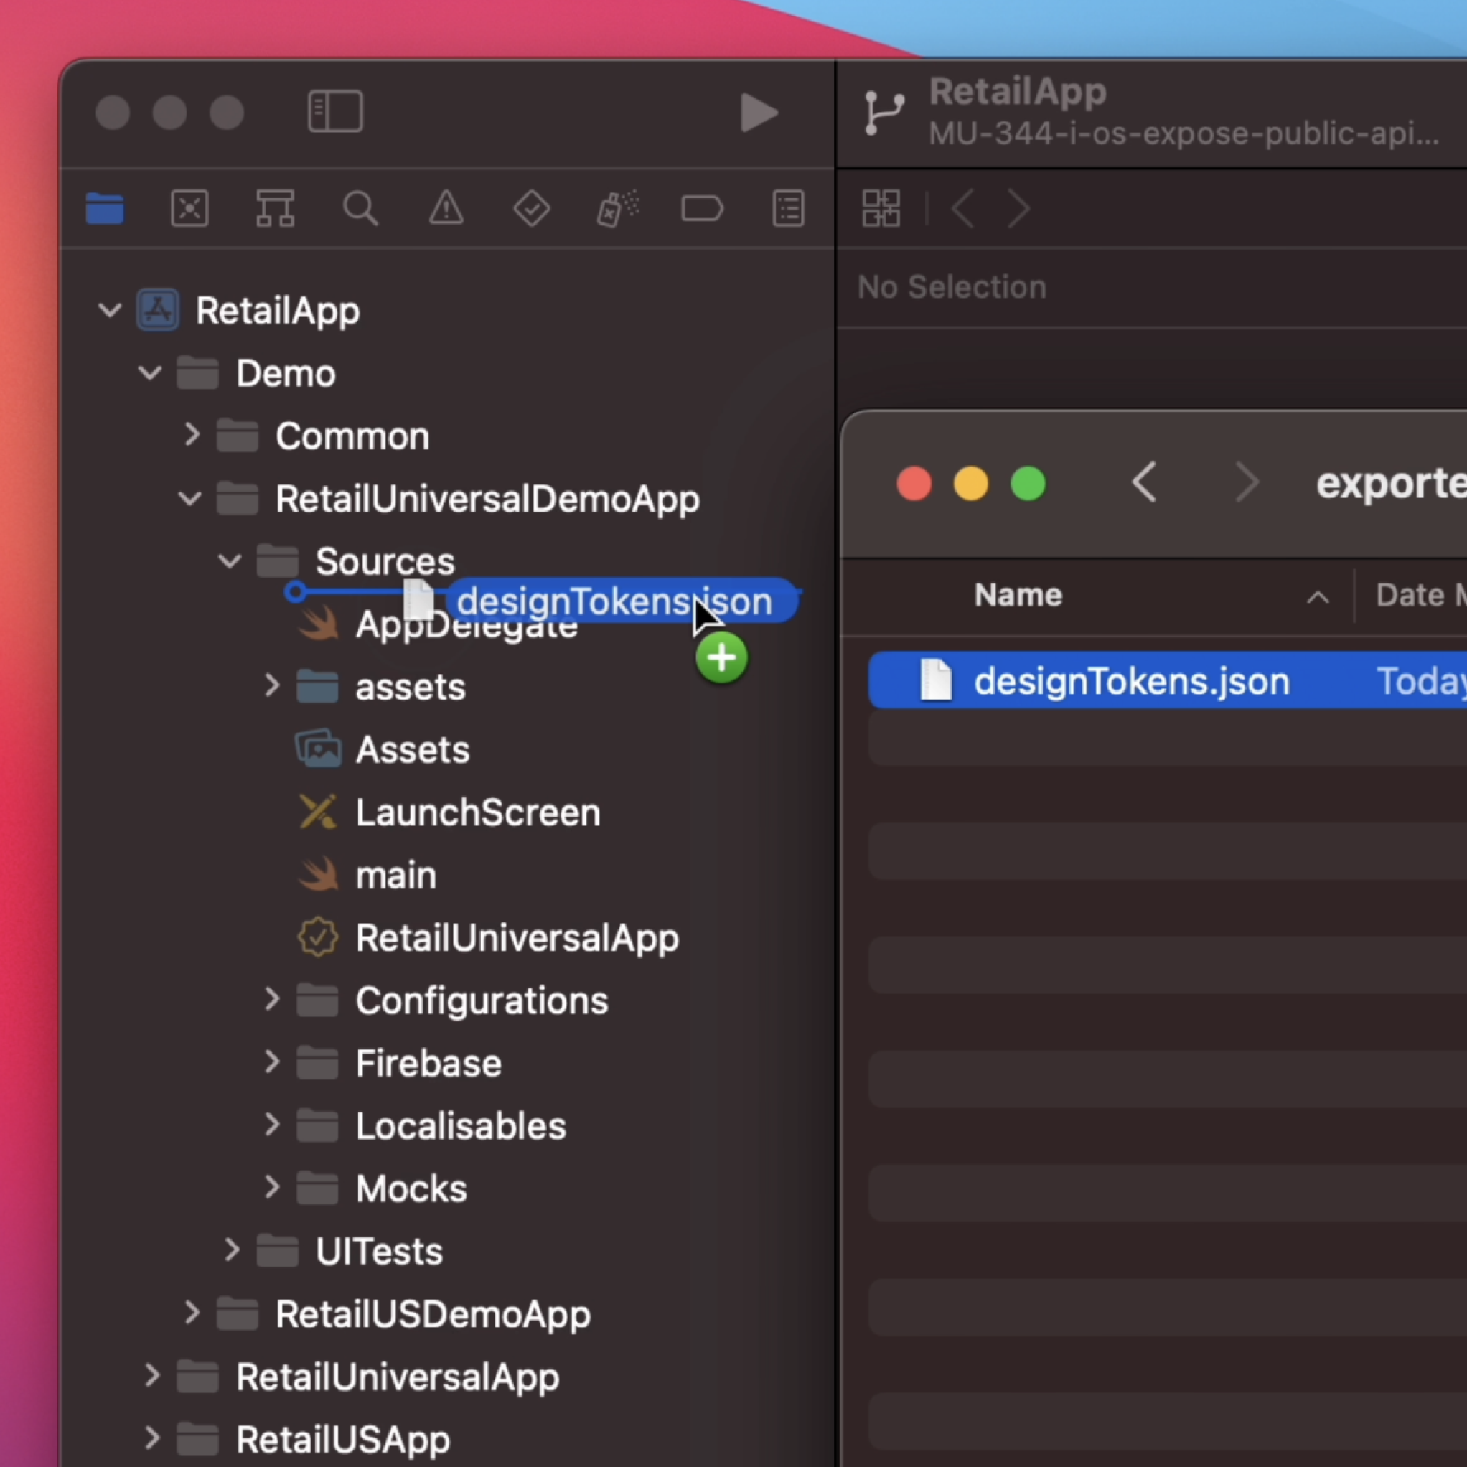This screenshot has height=1467, width=1467.
Task: Click the editor mini-map grid icon
Action: pyautogui.click(x=882, y=209)
